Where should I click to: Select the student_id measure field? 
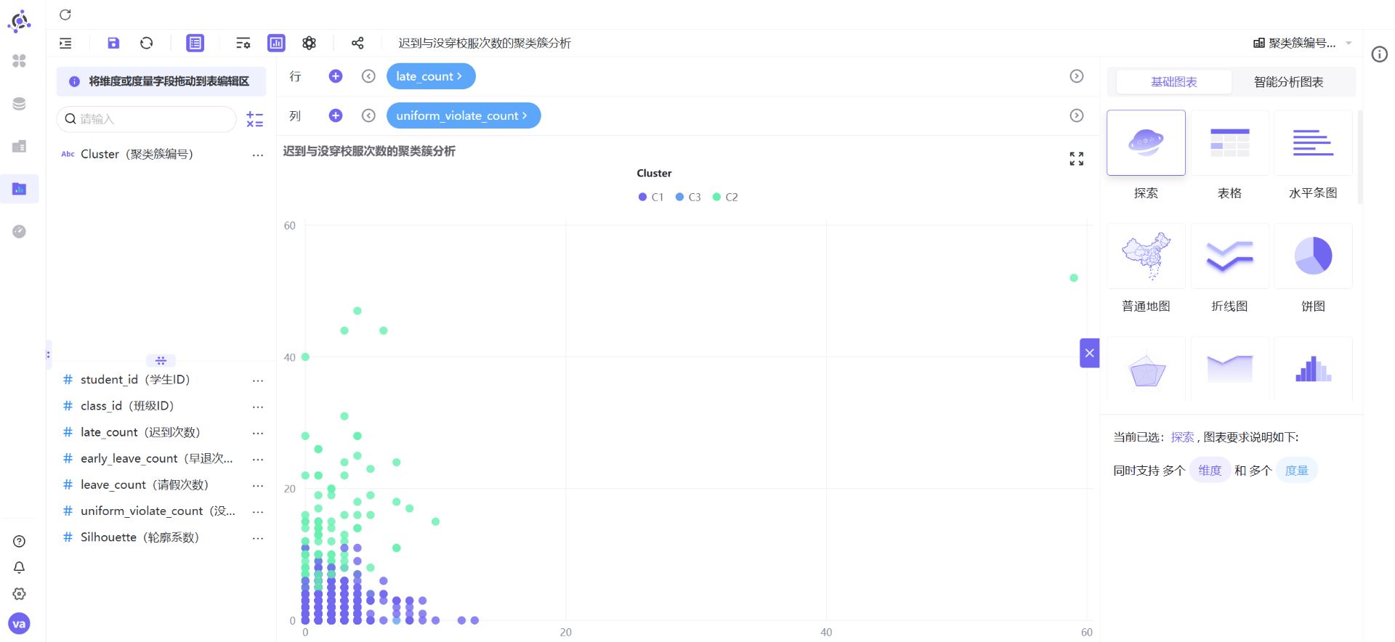click(135, 379)
